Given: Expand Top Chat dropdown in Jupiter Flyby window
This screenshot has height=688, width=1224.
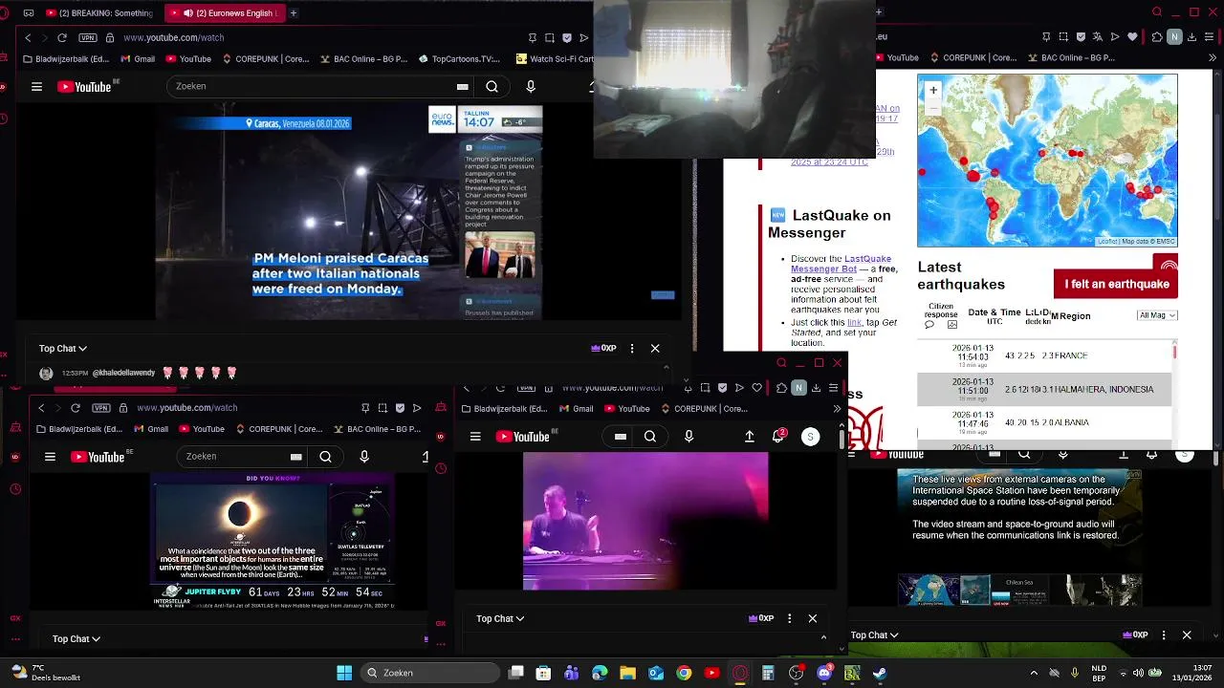Looking at the screenshot, I should pyautogui.click(x=76, y=639).
